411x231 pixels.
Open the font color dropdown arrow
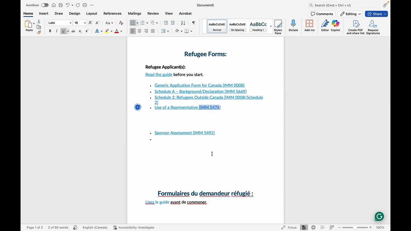coord(121,31)
